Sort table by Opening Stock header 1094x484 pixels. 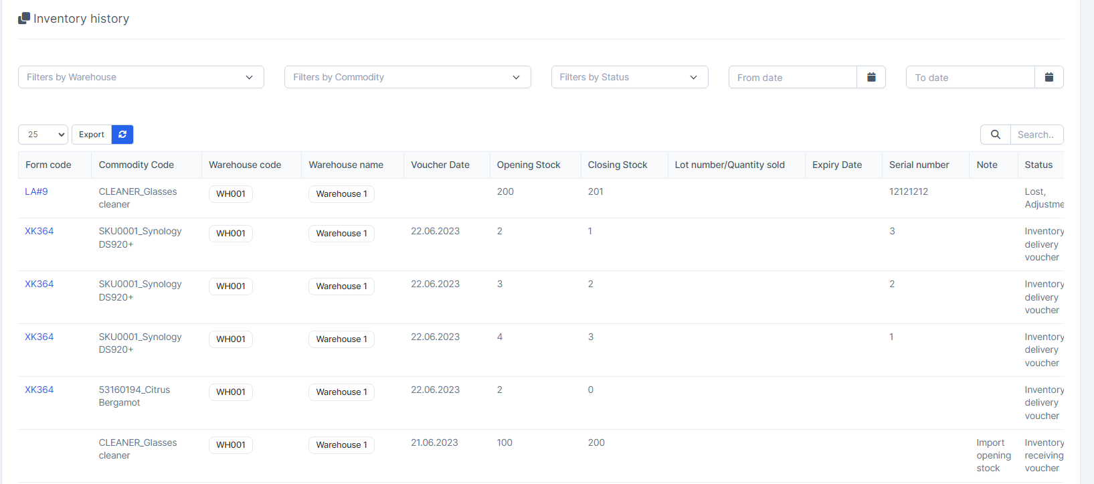[528, 165]
